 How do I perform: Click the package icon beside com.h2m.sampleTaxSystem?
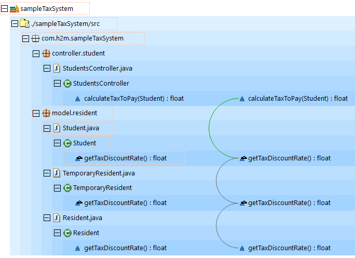(x=35, y=38)
